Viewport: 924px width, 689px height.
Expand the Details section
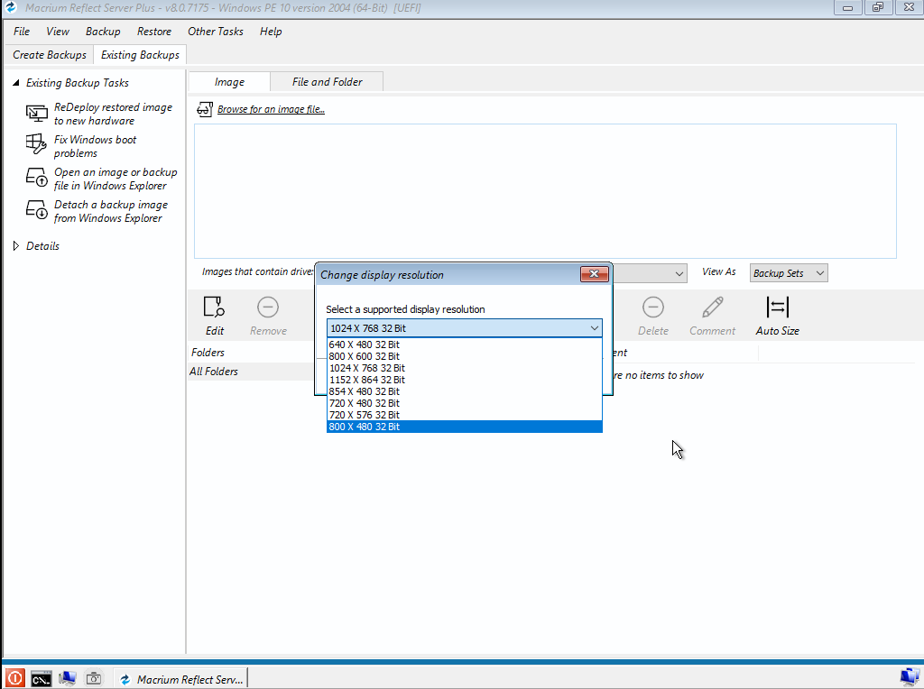click(16, 246)
